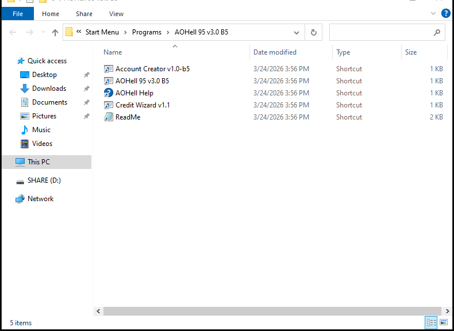Image resolution: width=454 pixels, height=331 pixels.
Task: Sort by the Name column header
Action: point(113,52)
